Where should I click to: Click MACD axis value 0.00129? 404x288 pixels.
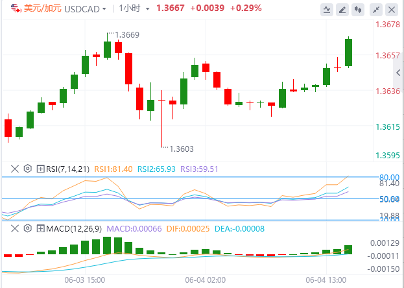point(385,243)
